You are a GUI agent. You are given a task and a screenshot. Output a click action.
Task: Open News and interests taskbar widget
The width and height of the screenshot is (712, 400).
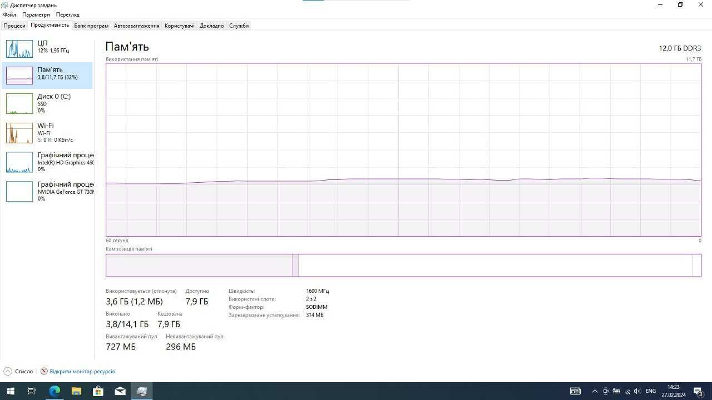point(575,391)
